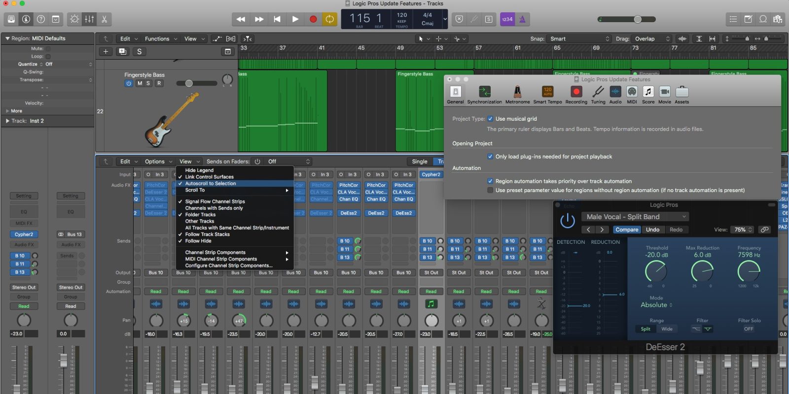Click the Record button in transport
This screenshot has height=394, width=789.
(313, 19)
